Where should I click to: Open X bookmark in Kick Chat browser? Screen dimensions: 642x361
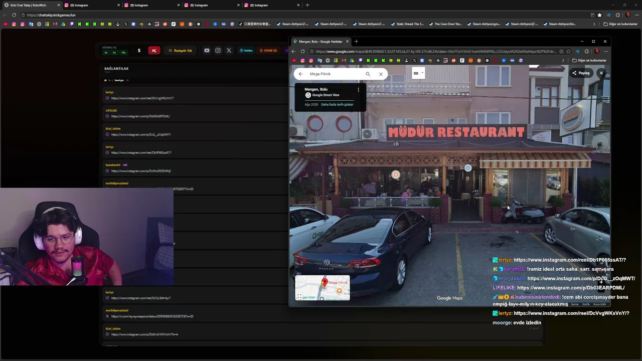(126, 24)
